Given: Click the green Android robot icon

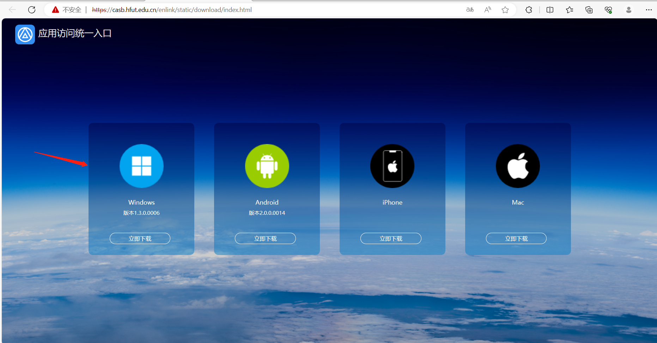Looking at the screenshot, I should (x=267, y=166).
